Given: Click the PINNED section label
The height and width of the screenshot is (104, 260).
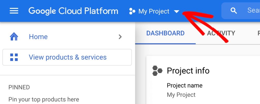Looking at the screenshot, I should tap(19, 88).
